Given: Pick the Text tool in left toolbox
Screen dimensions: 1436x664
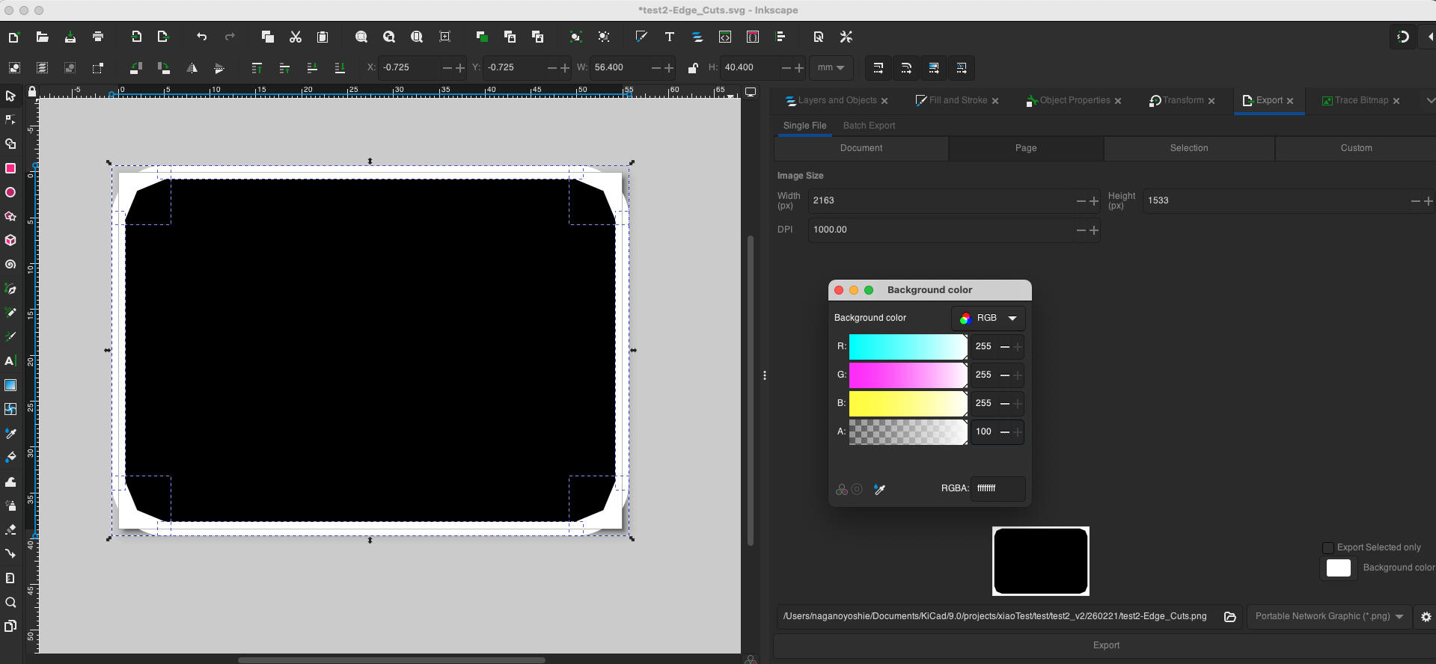Looking at the screenshot, I should point(10,361).
